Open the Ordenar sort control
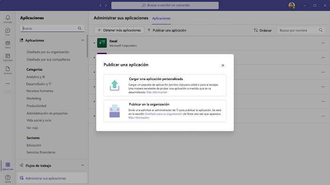Image resolution: width=330 pixels, height=185 pixels. [x=263, y=30]
